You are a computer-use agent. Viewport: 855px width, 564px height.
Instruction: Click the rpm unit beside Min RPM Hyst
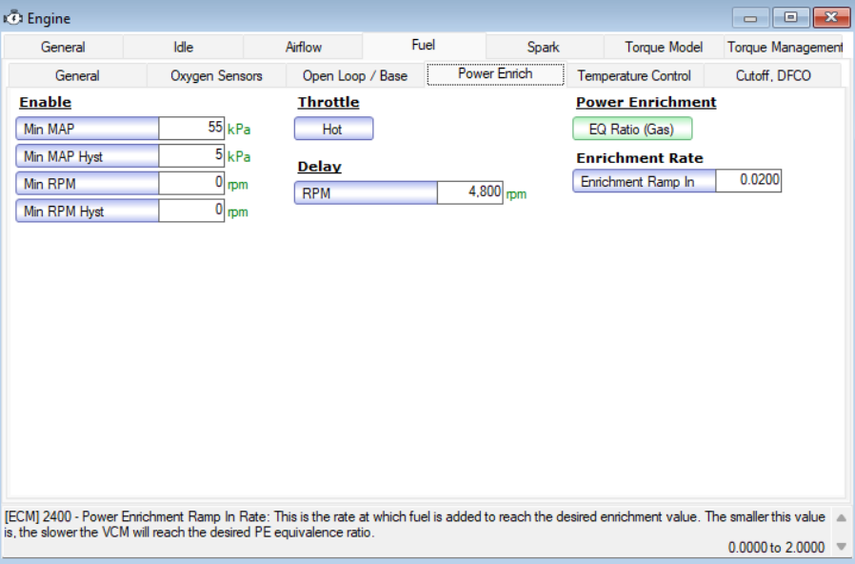[x=238, y=212]
